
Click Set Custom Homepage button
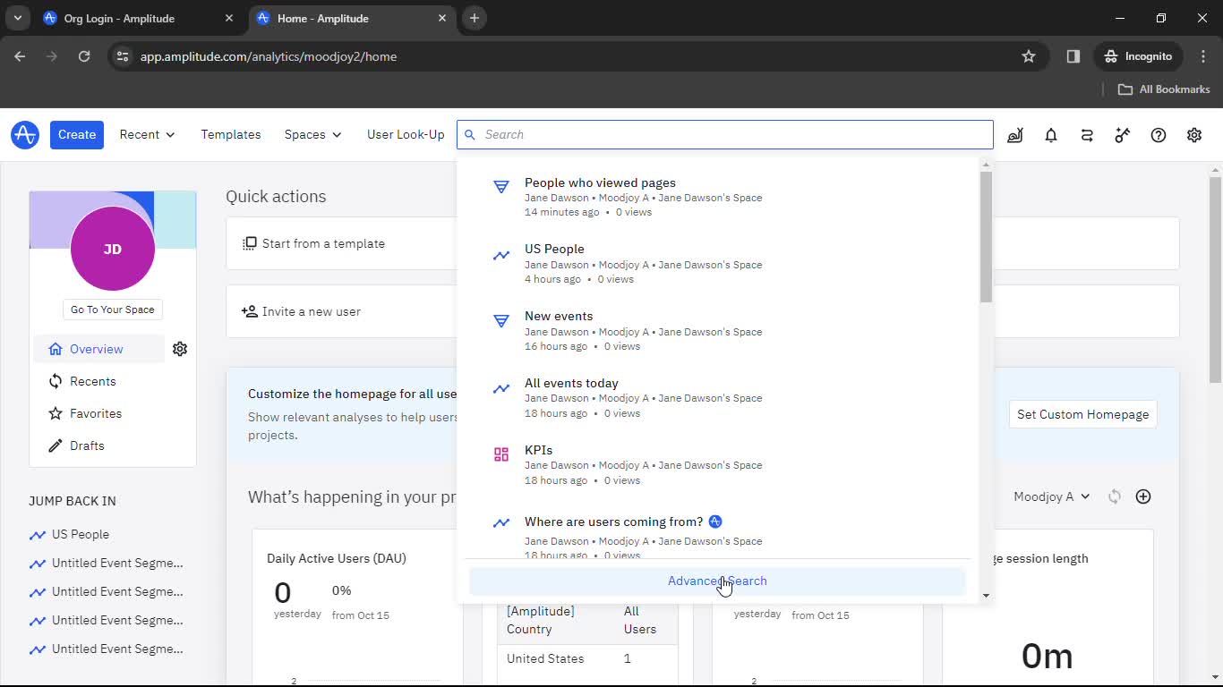pyautogui.click(x=1082, y=414)
